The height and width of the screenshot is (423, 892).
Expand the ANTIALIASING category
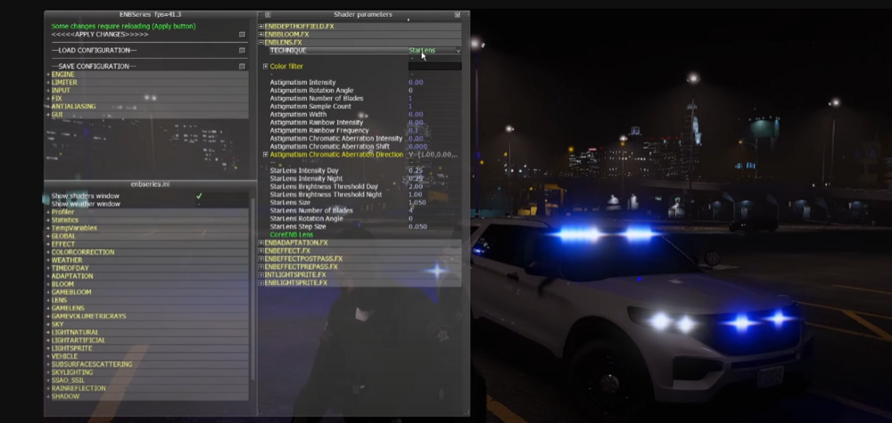point(48,106)
